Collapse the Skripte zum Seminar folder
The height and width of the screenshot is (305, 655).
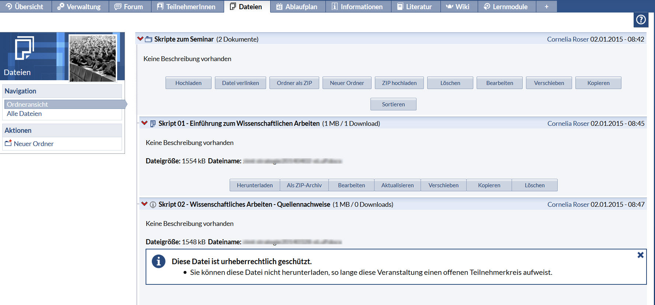[140, 39]
